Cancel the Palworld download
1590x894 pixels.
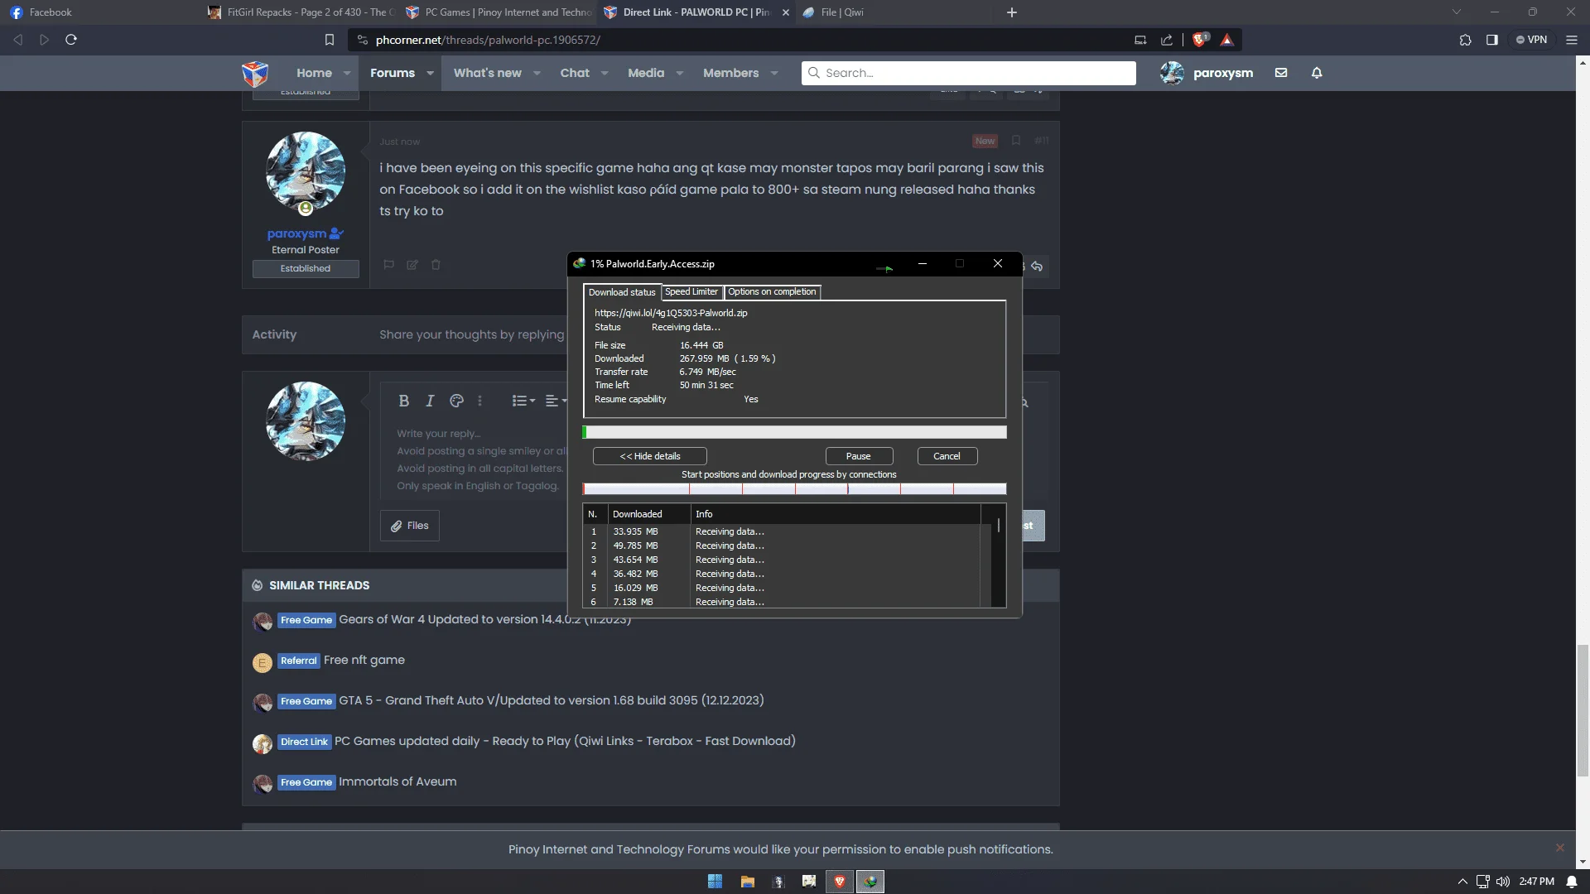click(x=947, y=456)
